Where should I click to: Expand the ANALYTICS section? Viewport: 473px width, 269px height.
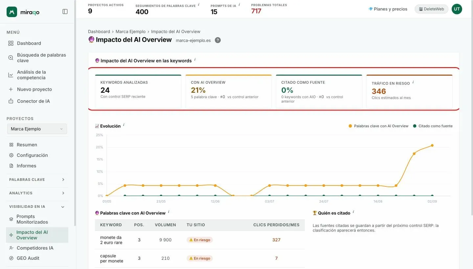tap(37, 193)
